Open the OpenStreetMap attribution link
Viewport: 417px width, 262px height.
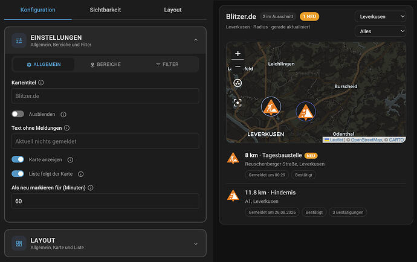pyautogui.click(x=366, y=140)
